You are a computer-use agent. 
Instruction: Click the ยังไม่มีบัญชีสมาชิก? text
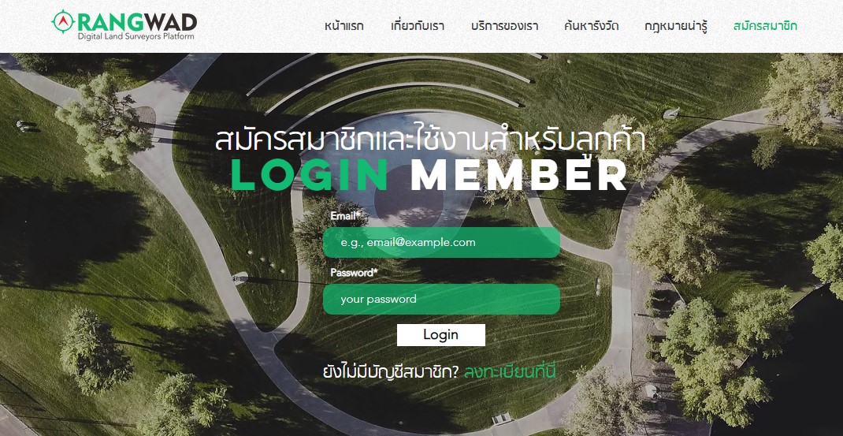point(391,372)
